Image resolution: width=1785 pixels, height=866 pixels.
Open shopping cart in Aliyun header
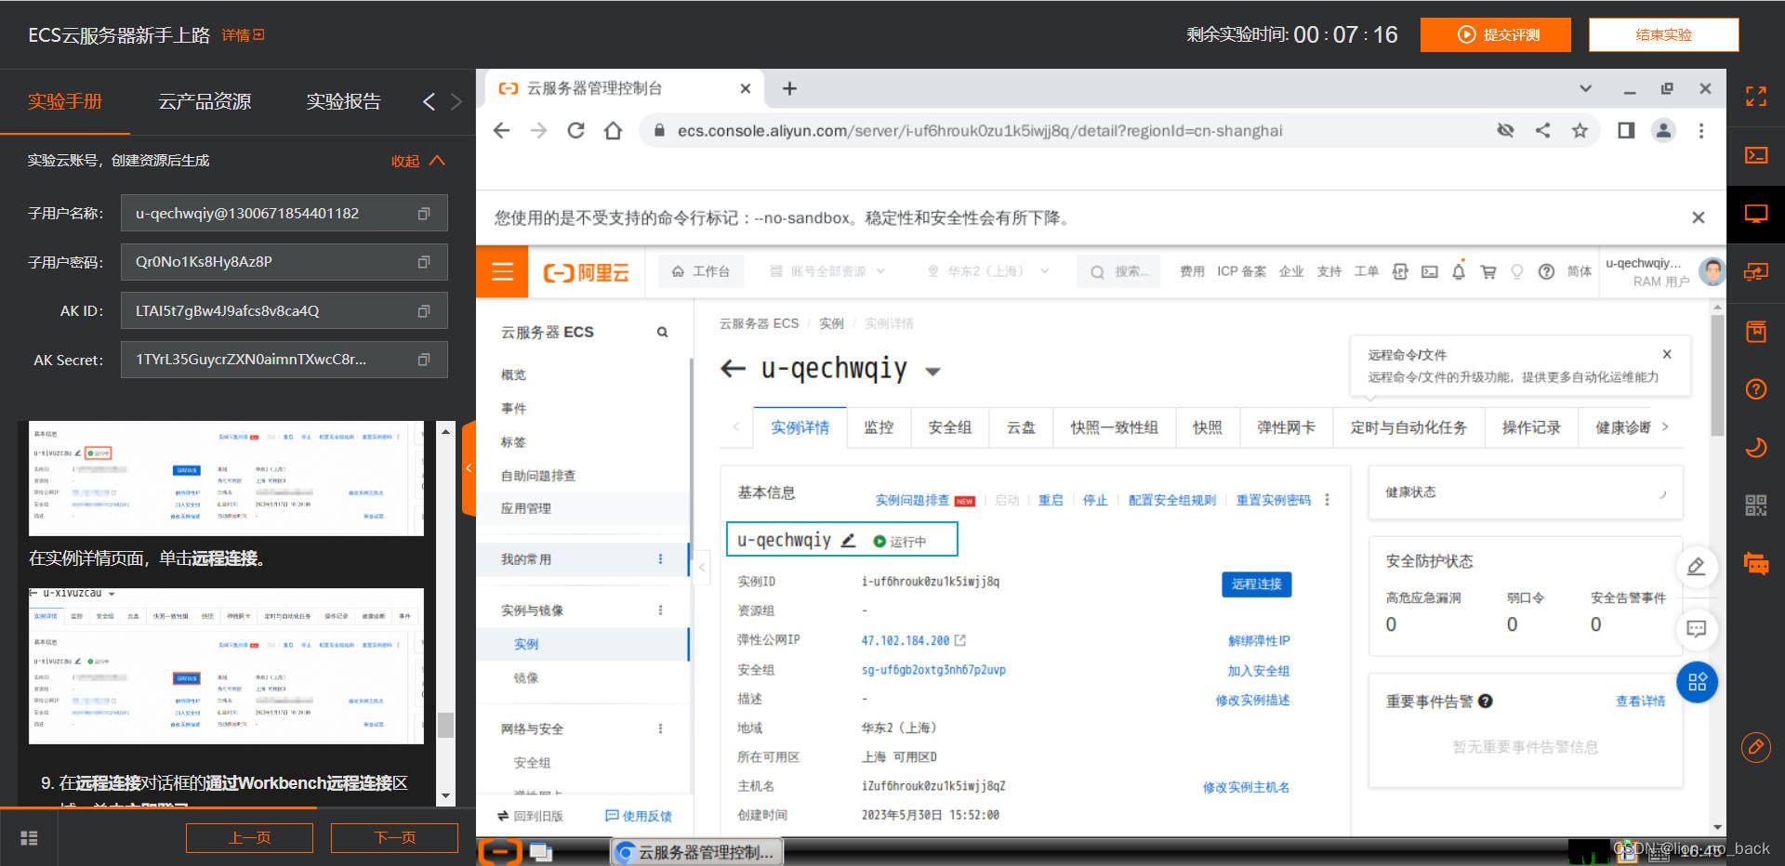(x=1488, y=271)
